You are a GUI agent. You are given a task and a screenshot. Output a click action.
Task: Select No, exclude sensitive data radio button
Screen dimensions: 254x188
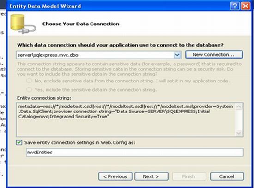[x=29, y=81]
